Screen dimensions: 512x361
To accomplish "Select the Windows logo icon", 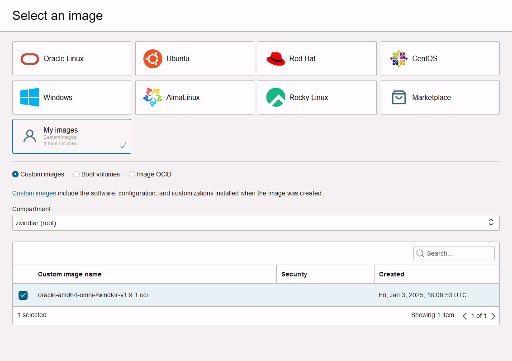I will 30,97.
